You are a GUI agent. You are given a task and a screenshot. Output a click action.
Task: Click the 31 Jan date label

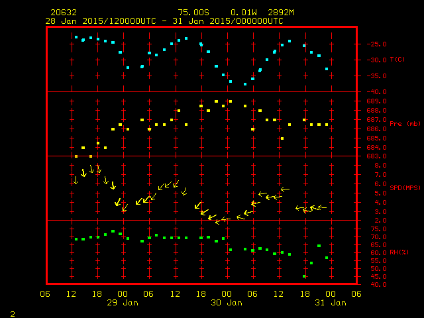(331, 303)
